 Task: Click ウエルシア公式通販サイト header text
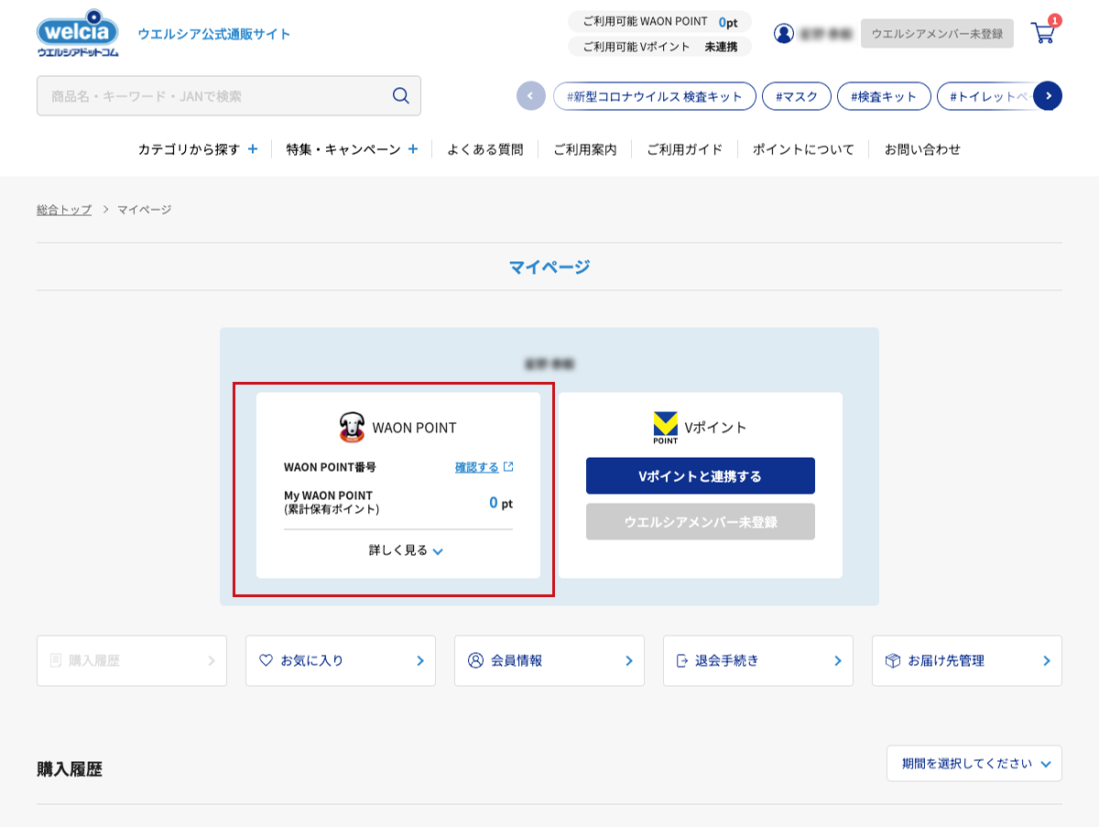(214, 34)
